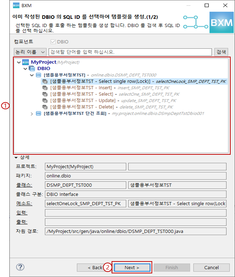235x277 pixels.
Task: Click the 샘플용부서정보TST class logical name field
Action: [x=177, y=185]
